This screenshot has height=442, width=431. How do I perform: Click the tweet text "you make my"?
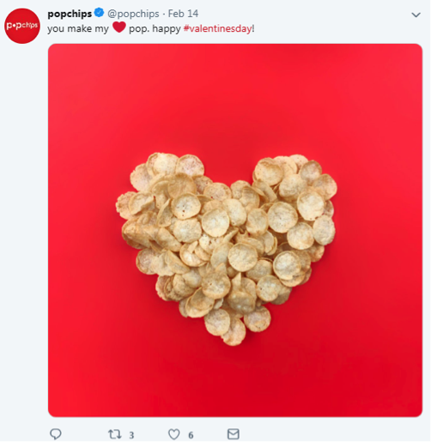click(78, 29)
